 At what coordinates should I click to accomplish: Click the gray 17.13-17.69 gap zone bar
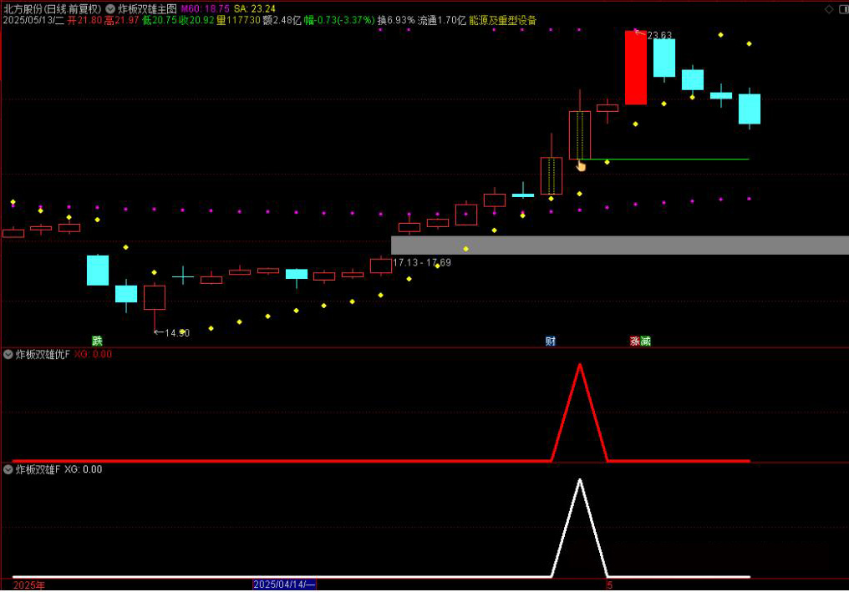click(618, 245)
